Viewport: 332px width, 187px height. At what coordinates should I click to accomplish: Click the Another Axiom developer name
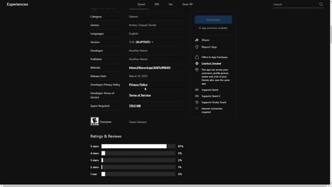(139, 51)
